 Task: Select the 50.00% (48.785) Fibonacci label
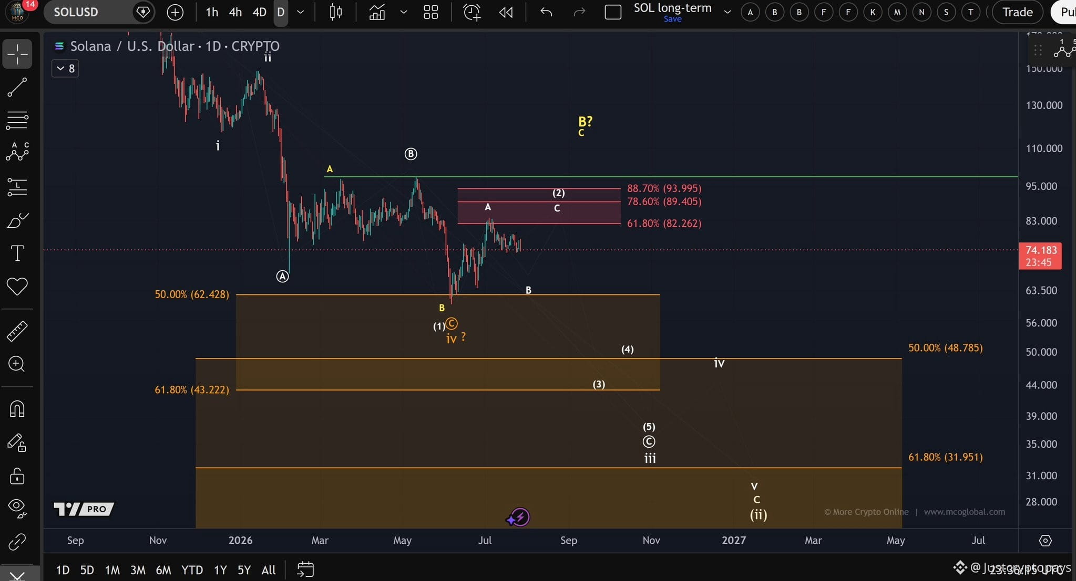[946, 348]
